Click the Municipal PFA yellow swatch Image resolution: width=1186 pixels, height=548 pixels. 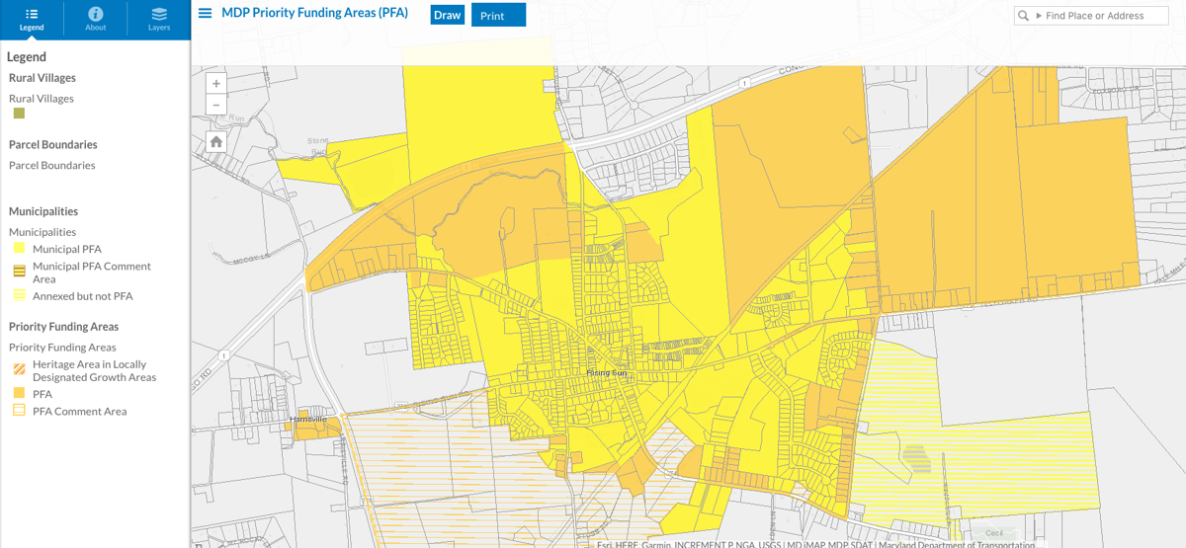(x=19, y=249)
